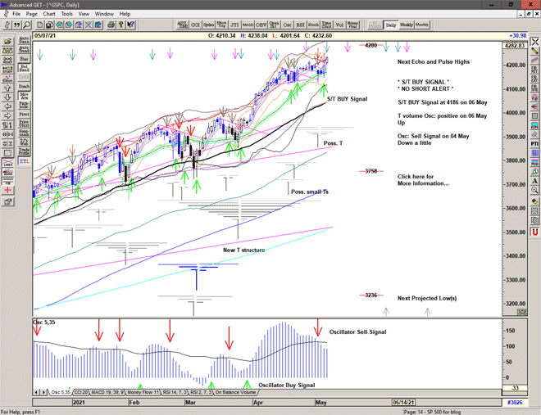
Task: Select the RSI indicator toolbar button
Action: pos(298,25)
